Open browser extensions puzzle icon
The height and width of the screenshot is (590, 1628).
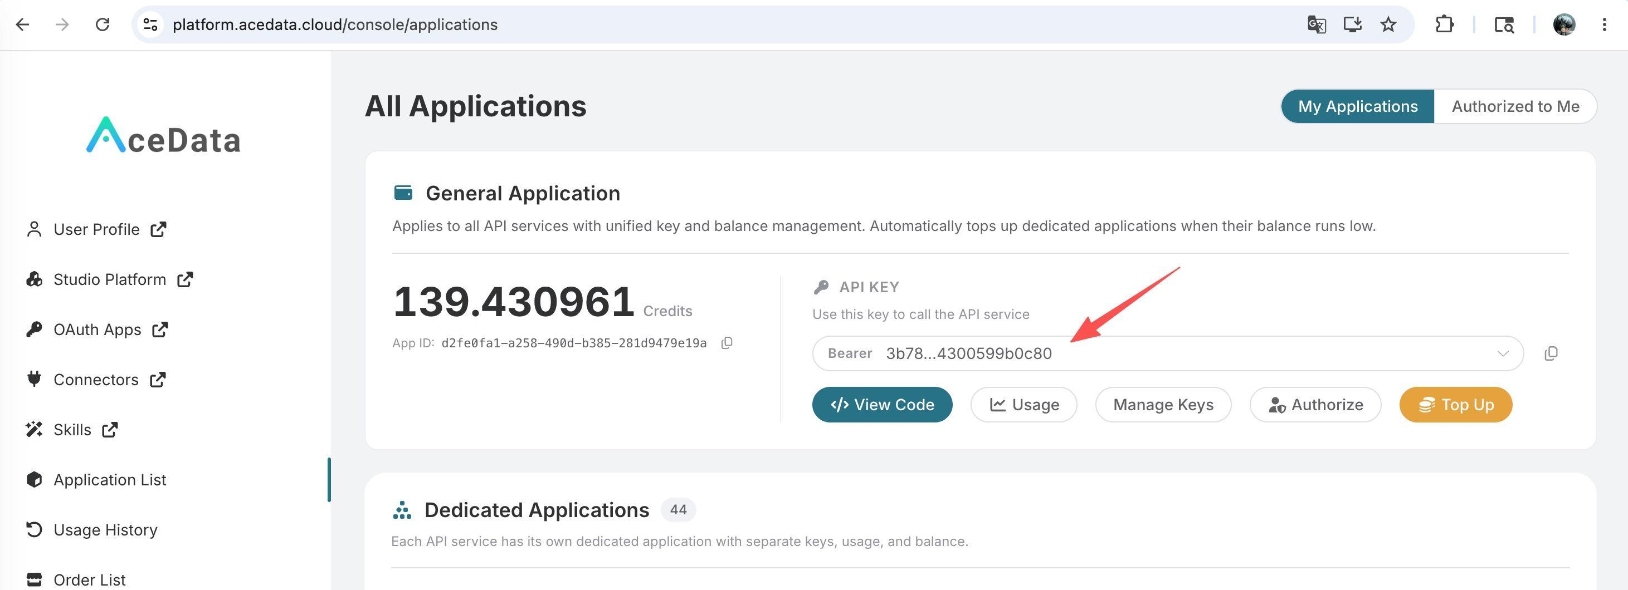tap(1445, 24)
